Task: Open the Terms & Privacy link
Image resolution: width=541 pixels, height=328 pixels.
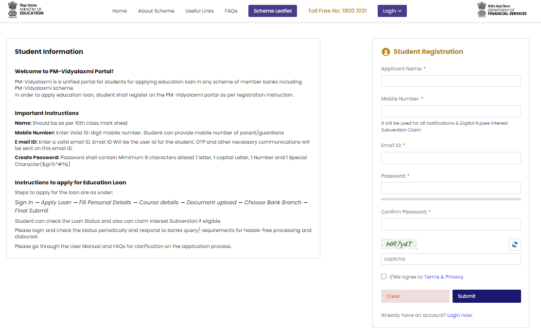Action: [x=443, y=277]
